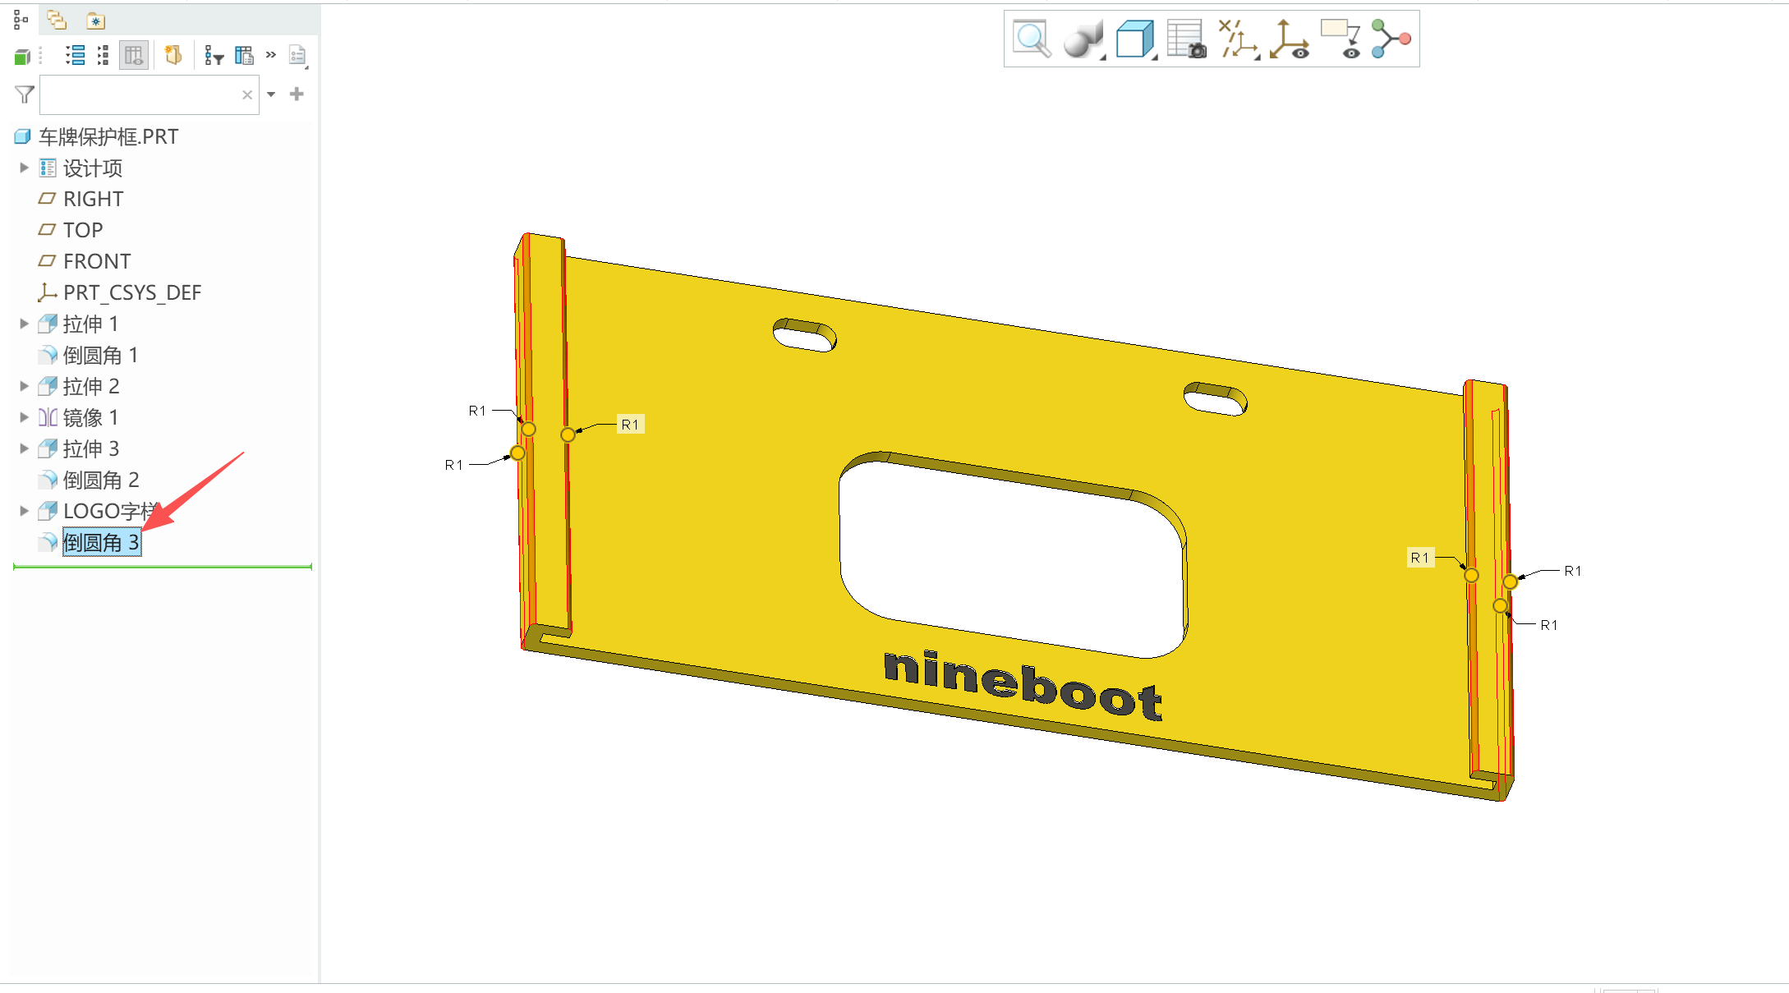The height and width of the screenshot is (993, 1789).
Task: Toggle spin center visibility eye icon
Action: click(1289, 39)
